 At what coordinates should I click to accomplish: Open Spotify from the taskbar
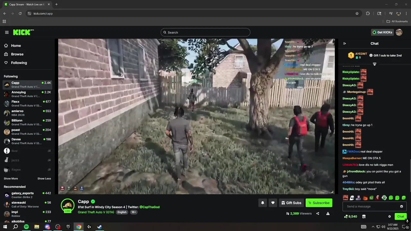[x=26, y=227]
